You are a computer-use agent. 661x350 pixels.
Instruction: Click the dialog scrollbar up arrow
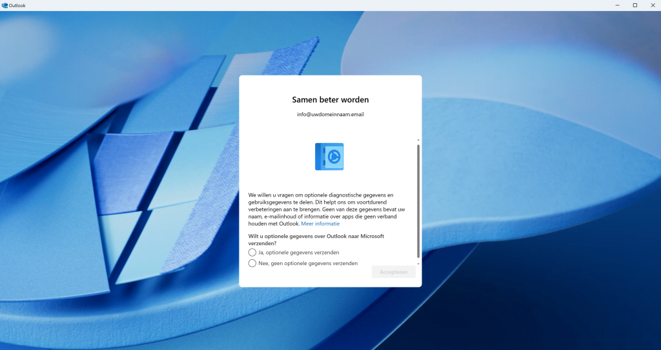tap(418, 141)
